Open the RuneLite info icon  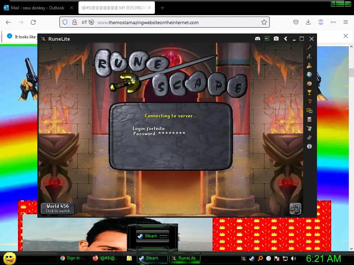point(309,146)
